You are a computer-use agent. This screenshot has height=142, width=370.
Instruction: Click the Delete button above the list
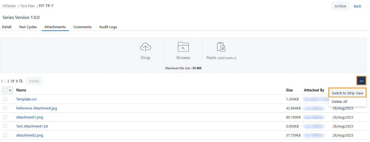pyautogui.click(x=34, y=81)
